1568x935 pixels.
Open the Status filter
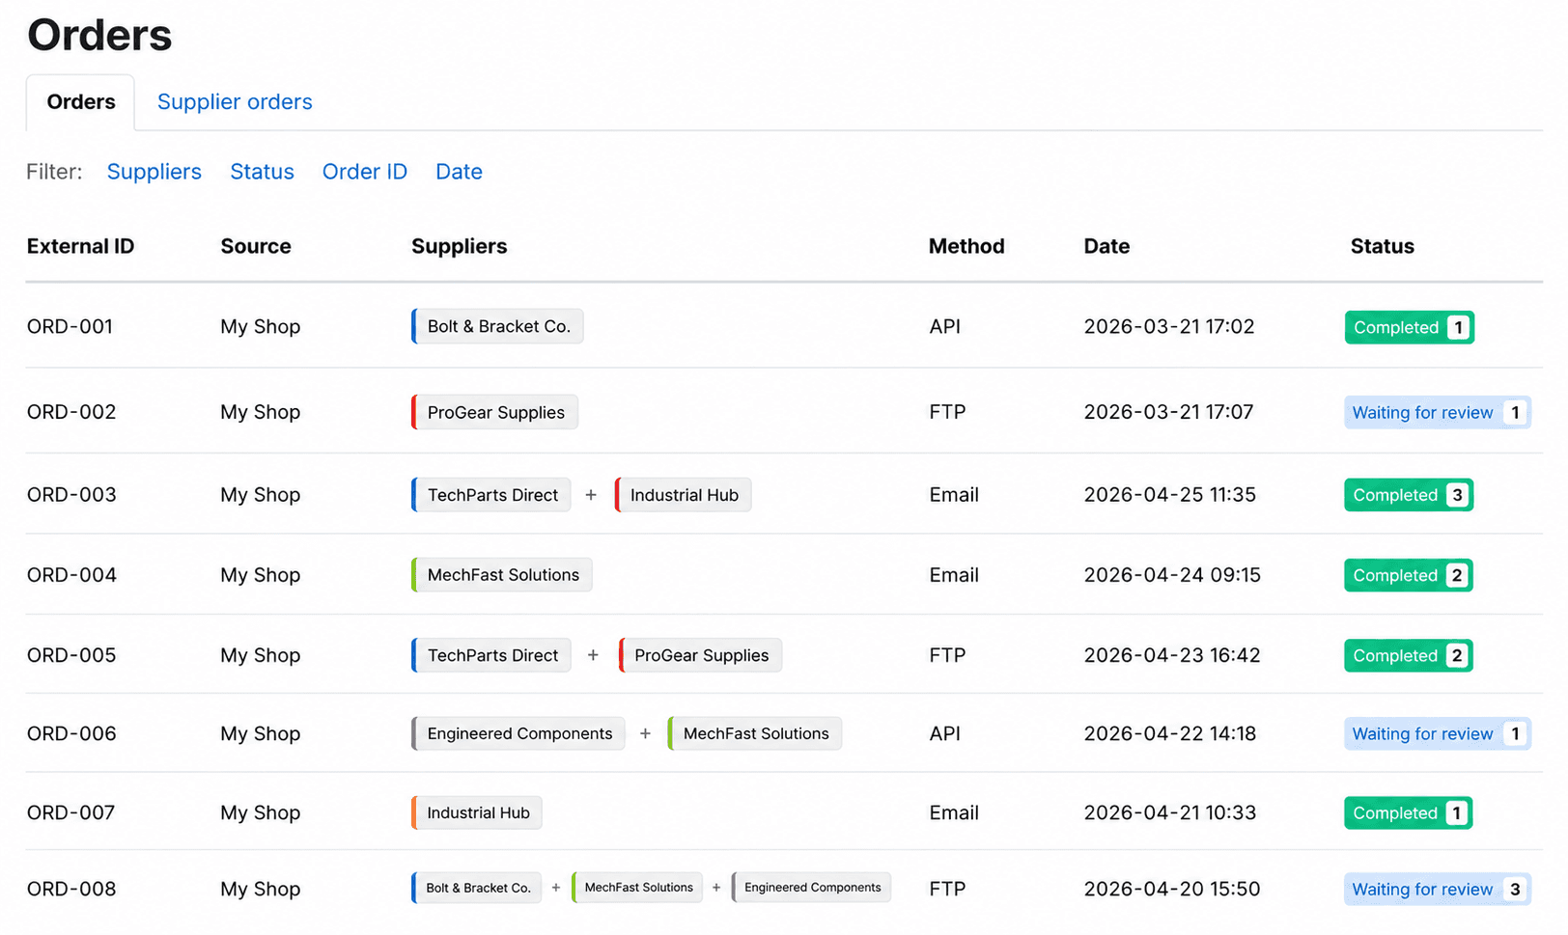(262, 172)
